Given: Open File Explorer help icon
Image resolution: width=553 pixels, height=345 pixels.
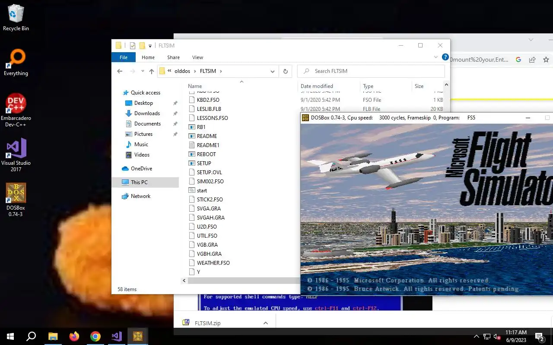Looking at the screenshot, I should (445, 57).
